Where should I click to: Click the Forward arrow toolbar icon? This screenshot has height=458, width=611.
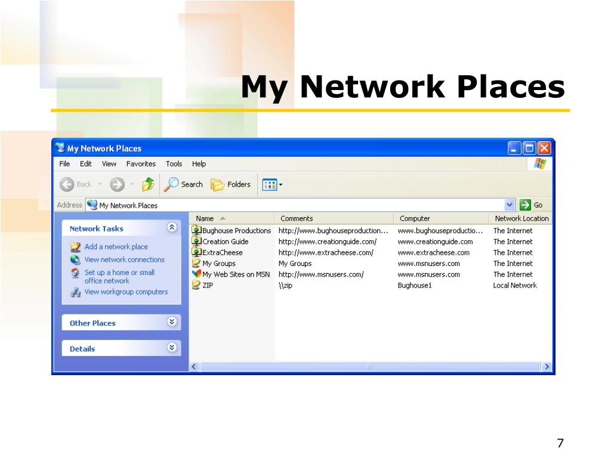117,184
